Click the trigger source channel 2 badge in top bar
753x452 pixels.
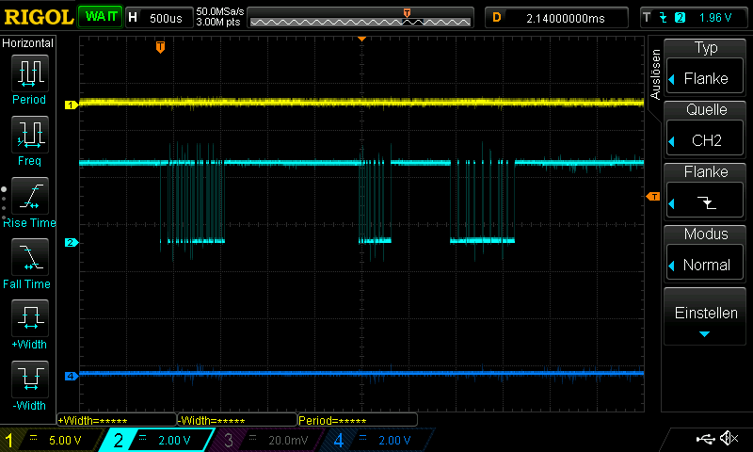pos(680,18)
